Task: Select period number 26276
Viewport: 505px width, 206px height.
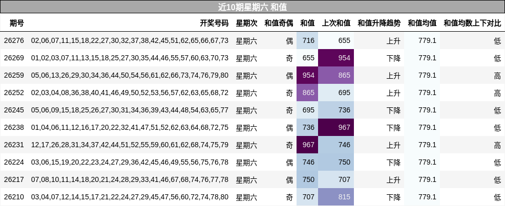Action: (14, 41)
